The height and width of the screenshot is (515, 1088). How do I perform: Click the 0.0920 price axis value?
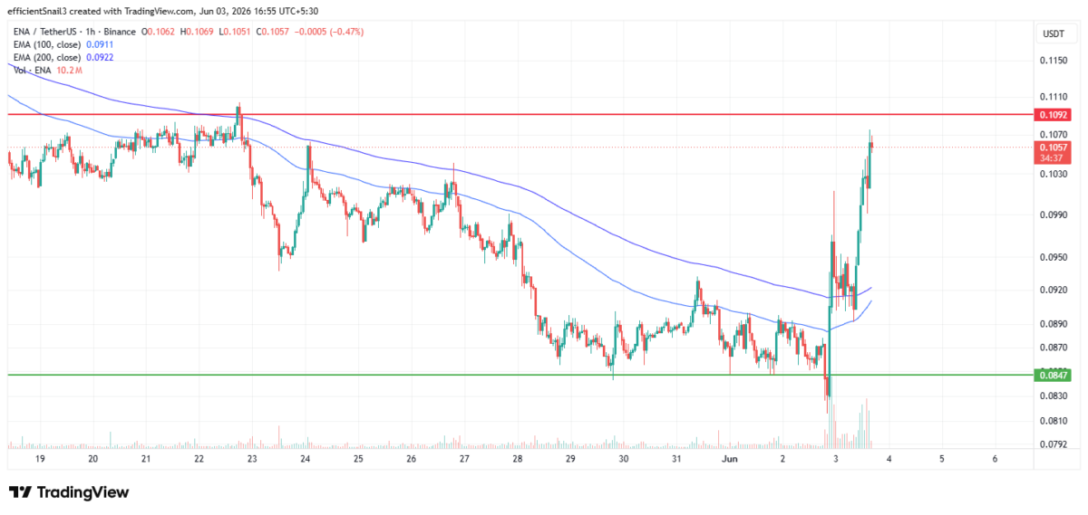1054,291
